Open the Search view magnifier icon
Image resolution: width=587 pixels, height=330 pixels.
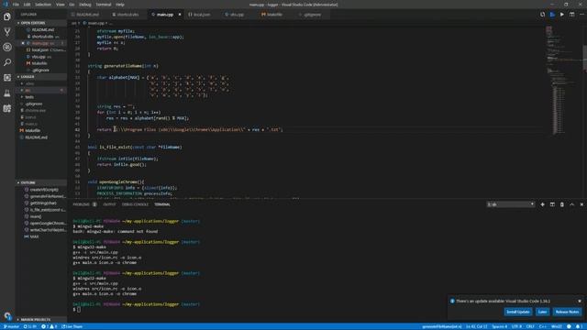point(7,62)
